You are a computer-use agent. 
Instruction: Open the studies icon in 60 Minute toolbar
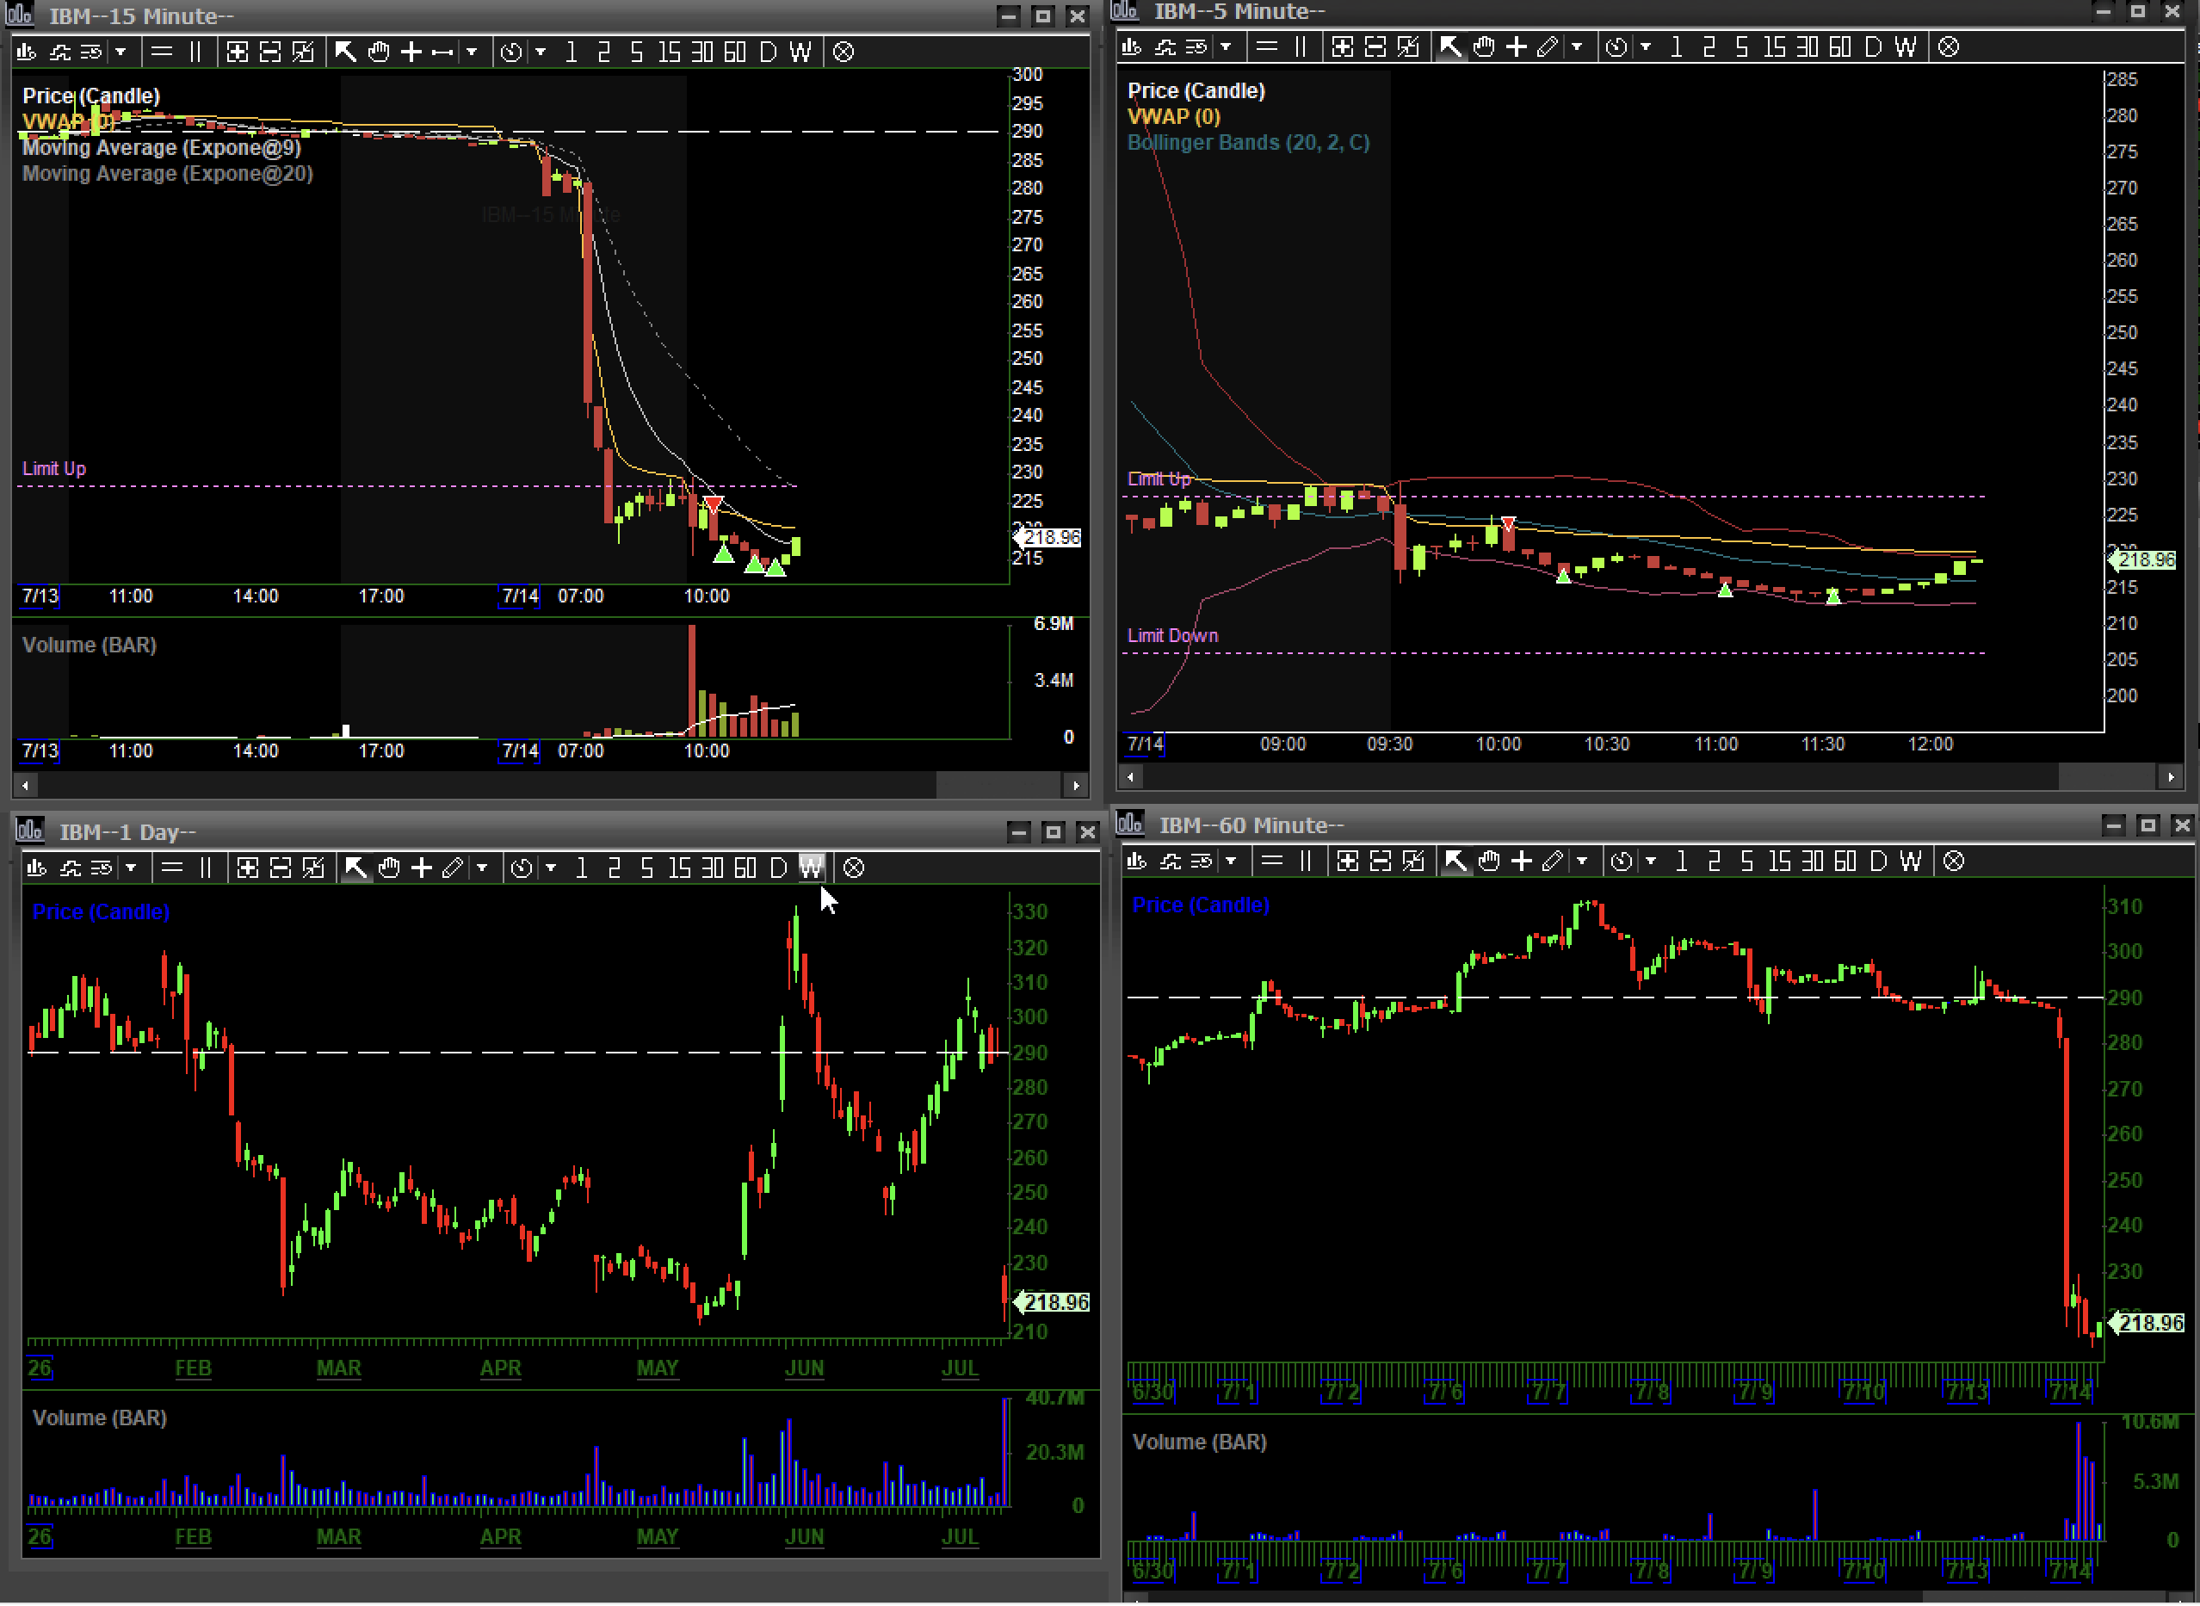pos(1170,861)
